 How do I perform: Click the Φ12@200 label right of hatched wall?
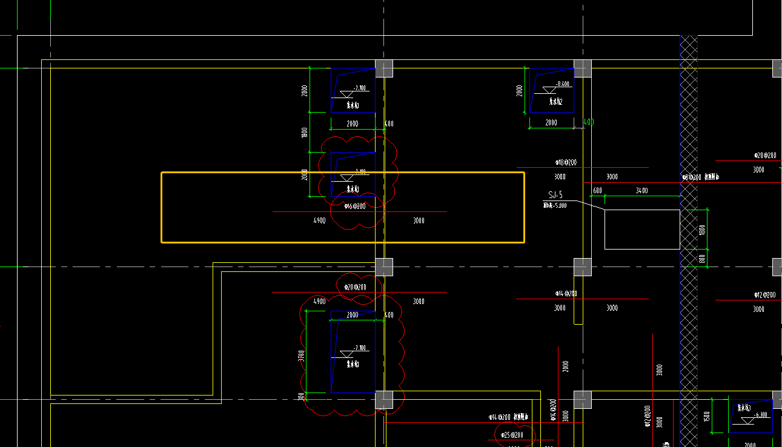[764, 295]
